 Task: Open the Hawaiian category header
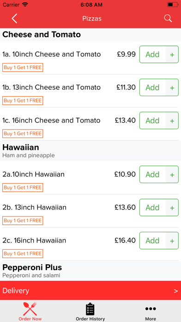(90, 151)
